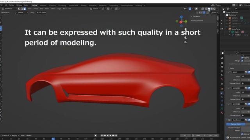Switch to wireframe shading mode
The image size is (250, 140).
[206, 9]
